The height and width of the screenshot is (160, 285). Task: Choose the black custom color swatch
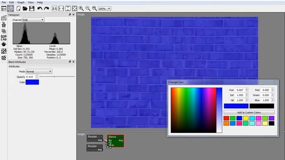click(x=271, y=124)
